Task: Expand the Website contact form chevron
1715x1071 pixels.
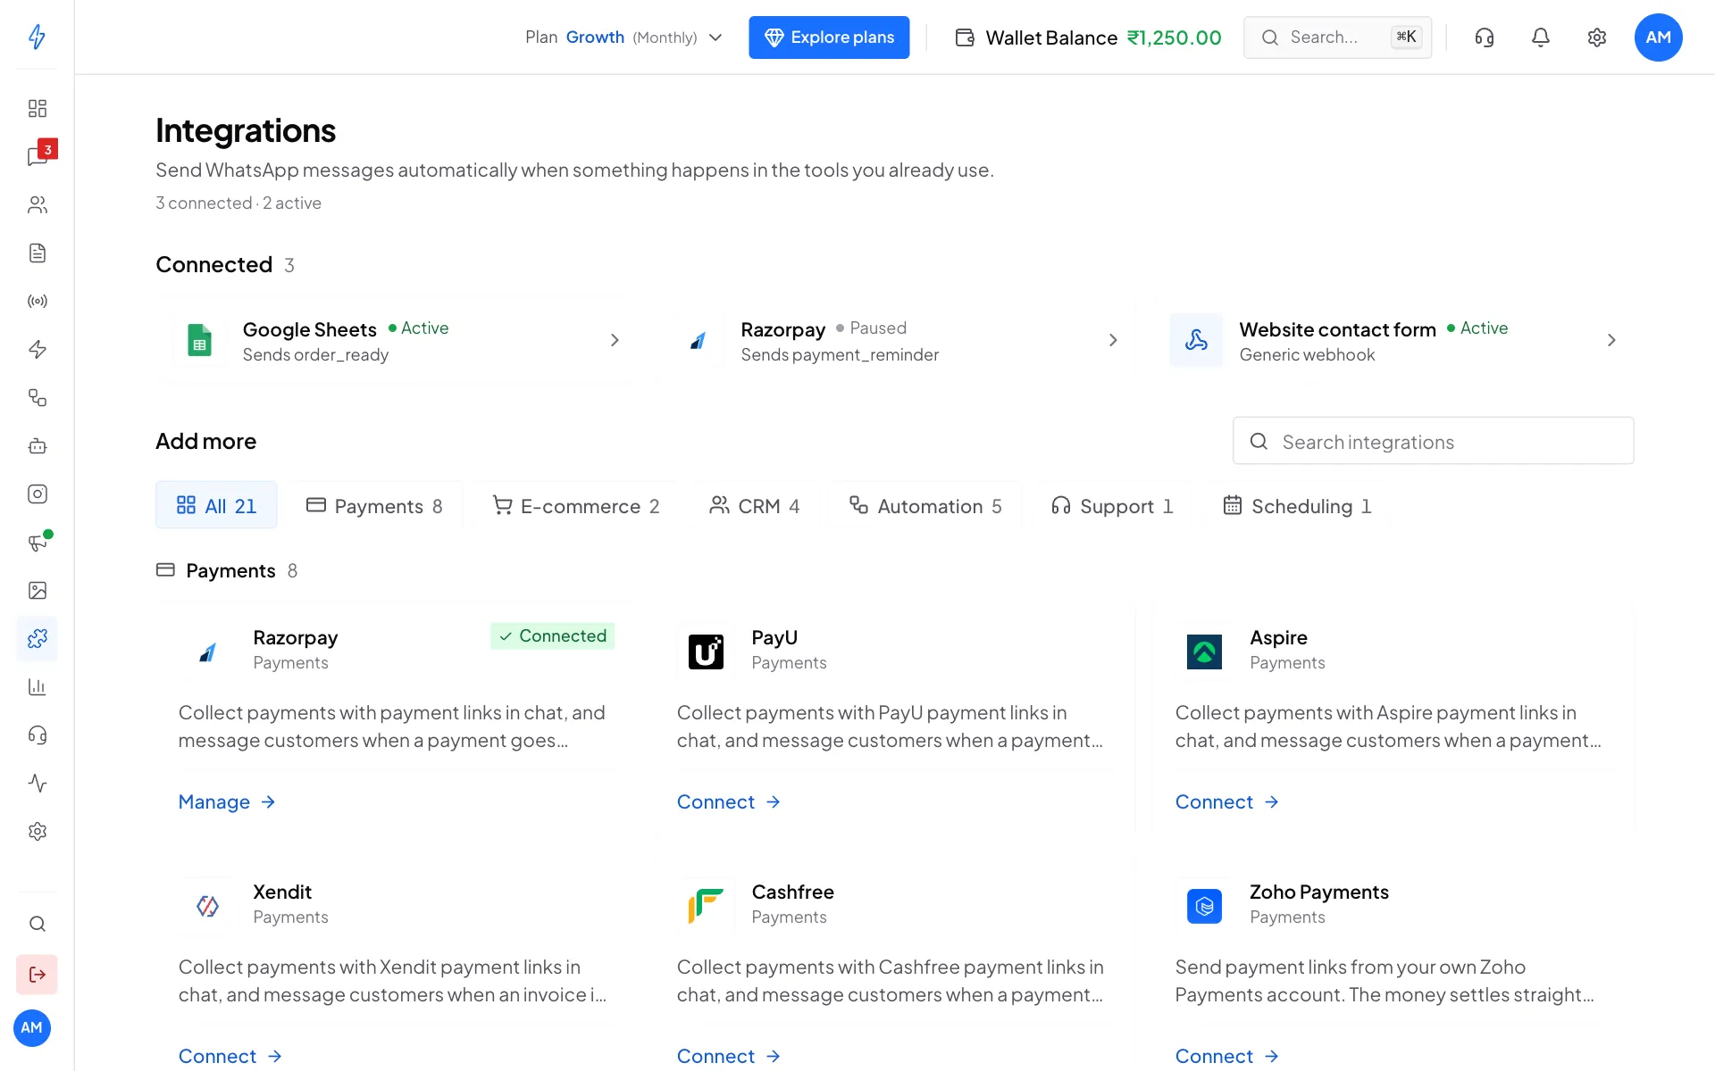Action: pyautogui.click(x=1611, y=340)
